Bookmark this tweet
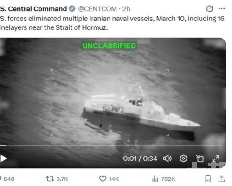This screenshot has width=232, height=186. (208, 179)
